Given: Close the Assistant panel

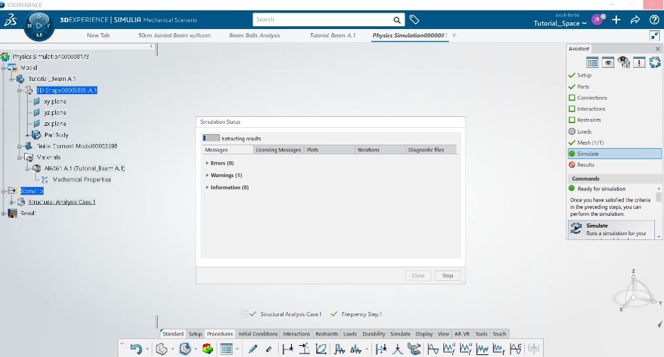Looking at the screenshot, I should (x=658, y=48).
